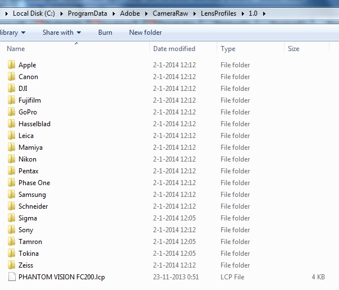Select the Leica folder icon
Screen dimensions: 339x290
[x=11, y=136]
